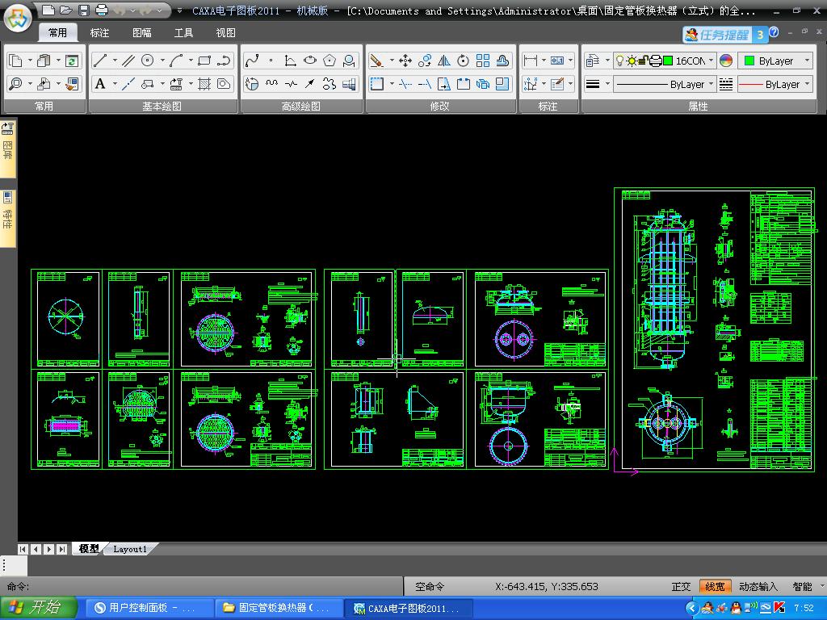827x620 pixels.
Task: Toggle 动态输入 dynamic input
Action: point(758,587)
